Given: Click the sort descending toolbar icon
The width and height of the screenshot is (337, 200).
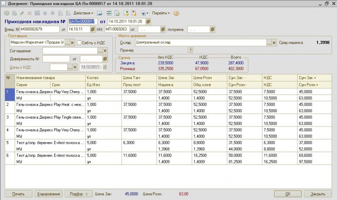Looking at the screenshot, I should (68, 13).
